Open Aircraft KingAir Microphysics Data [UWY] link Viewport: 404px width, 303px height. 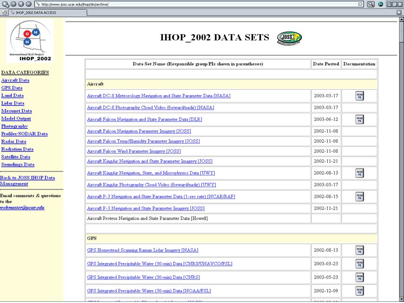151,173
